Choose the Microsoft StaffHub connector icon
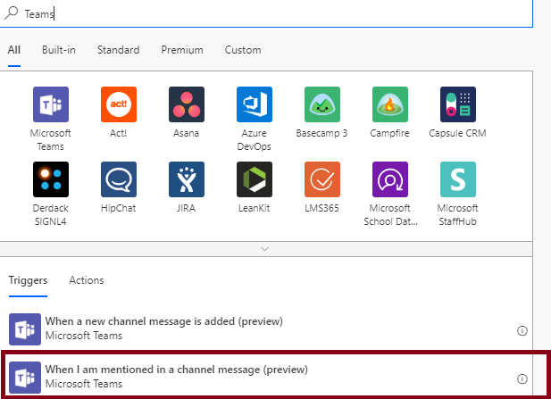This screenshot has height=399, width=551. [x=457, y=179]
